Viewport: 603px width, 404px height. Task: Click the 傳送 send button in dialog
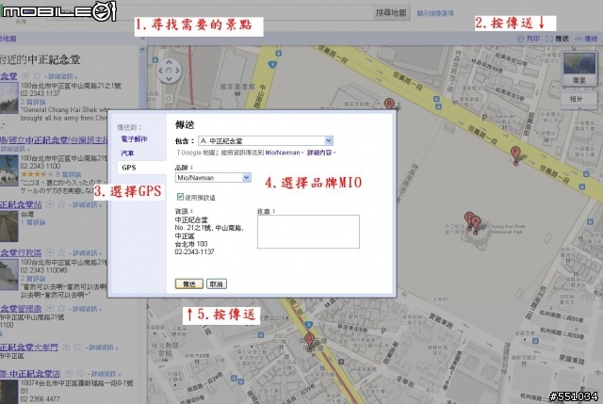click(x=188, y=284)
